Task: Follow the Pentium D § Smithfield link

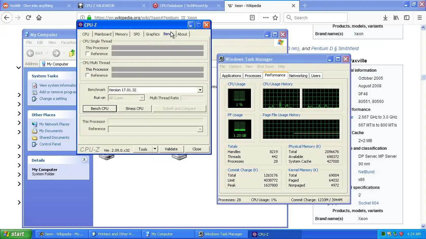Action: 335,48
